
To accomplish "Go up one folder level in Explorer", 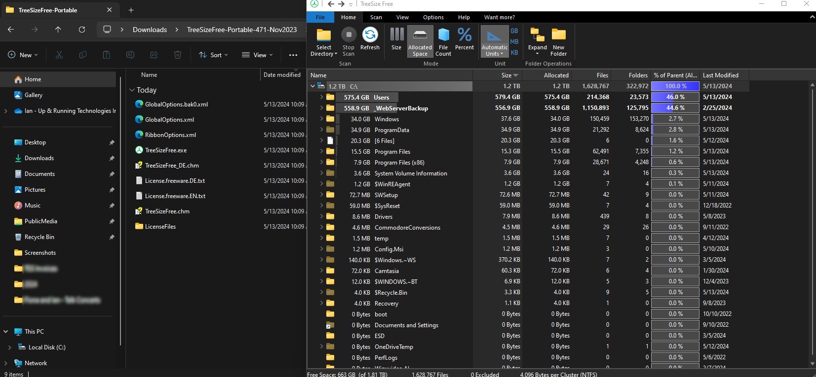I will pos(58,30).
